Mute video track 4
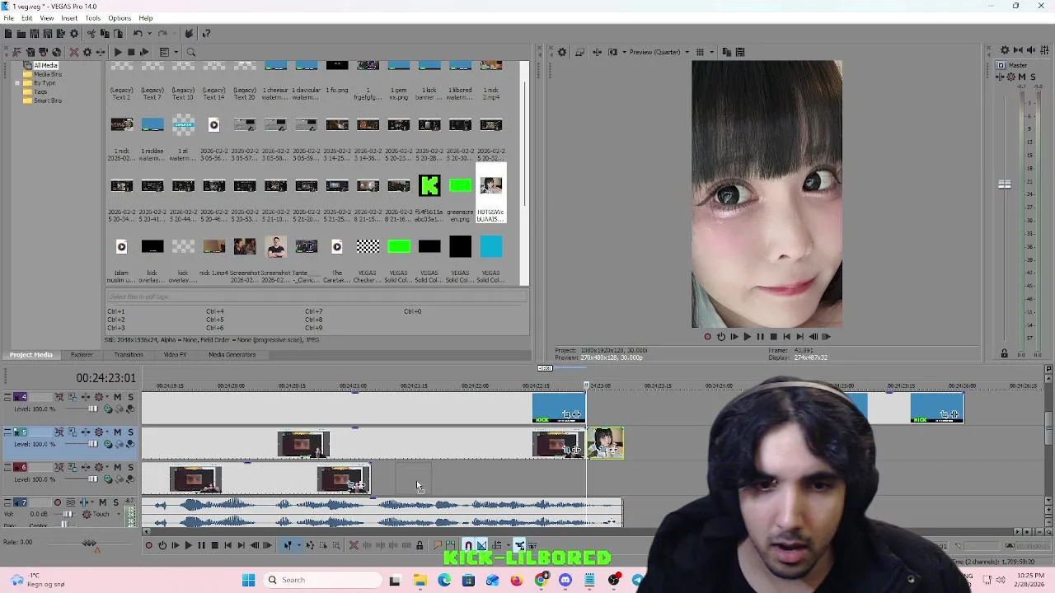Screen dimensions: 1055x593 (x=118, y=397)
